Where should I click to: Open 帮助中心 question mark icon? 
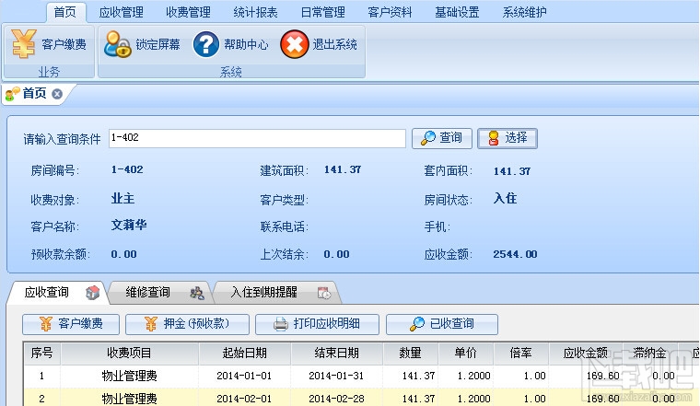click(205, 44)
